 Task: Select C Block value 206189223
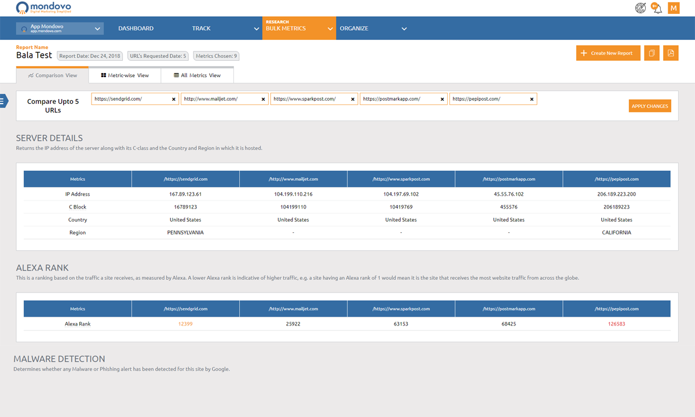pos(616,207)
